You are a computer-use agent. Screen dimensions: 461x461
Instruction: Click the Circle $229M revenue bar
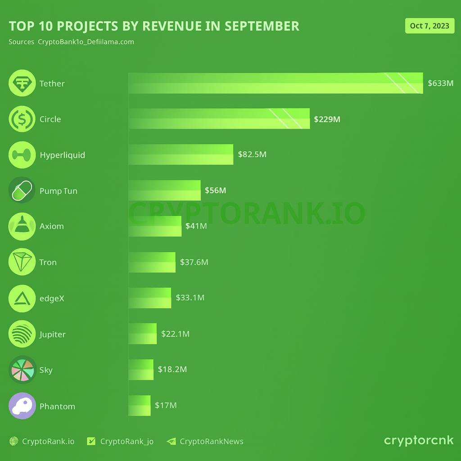tap(219, 119)
